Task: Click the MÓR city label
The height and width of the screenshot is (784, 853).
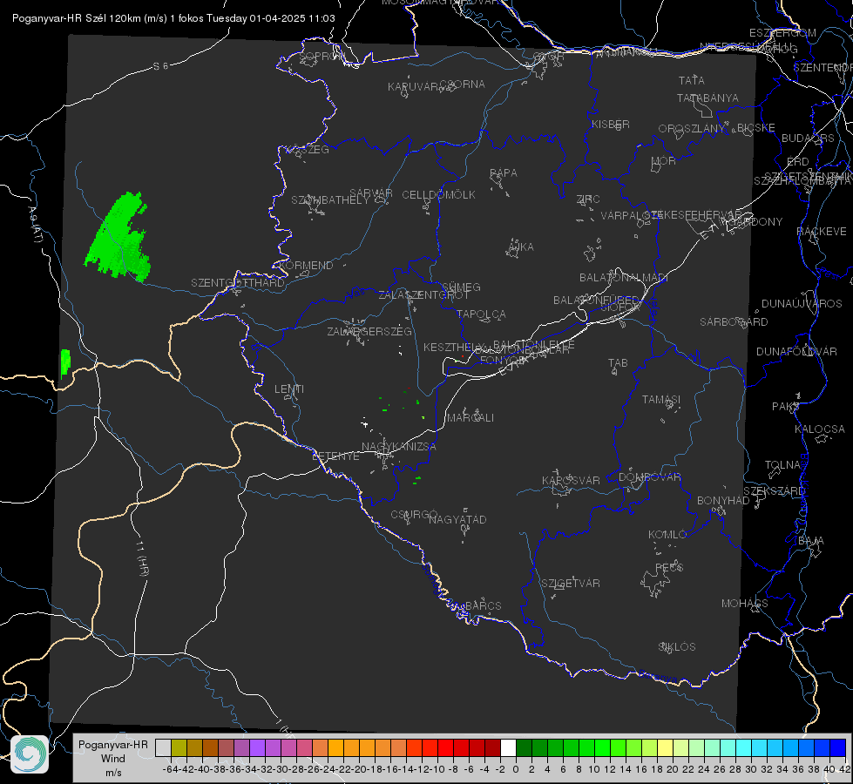Action: point(664,161)
